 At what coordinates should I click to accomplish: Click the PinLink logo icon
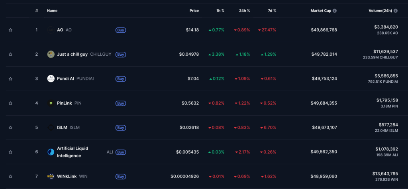[x=51, y=103]
